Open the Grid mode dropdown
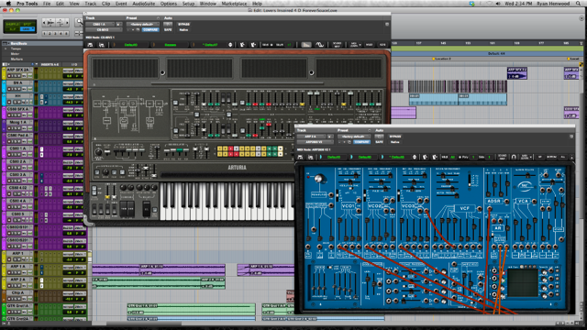The image size is (587, 330). [27, 28]
